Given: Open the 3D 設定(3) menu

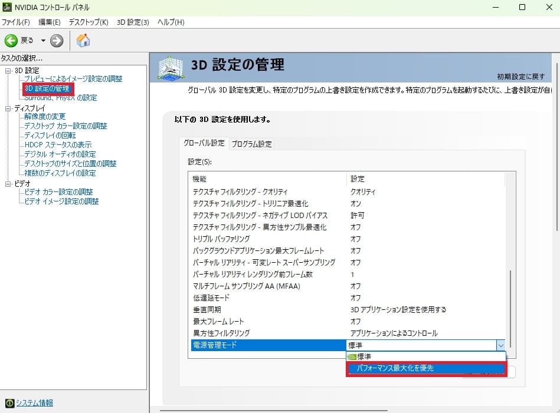Looking at the screenshot, I should click(x=133, y=22).
